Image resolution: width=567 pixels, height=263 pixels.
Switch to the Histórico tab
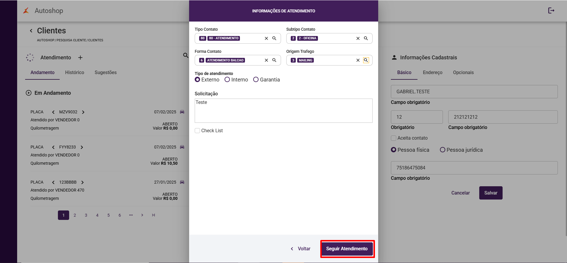point(75,73)
